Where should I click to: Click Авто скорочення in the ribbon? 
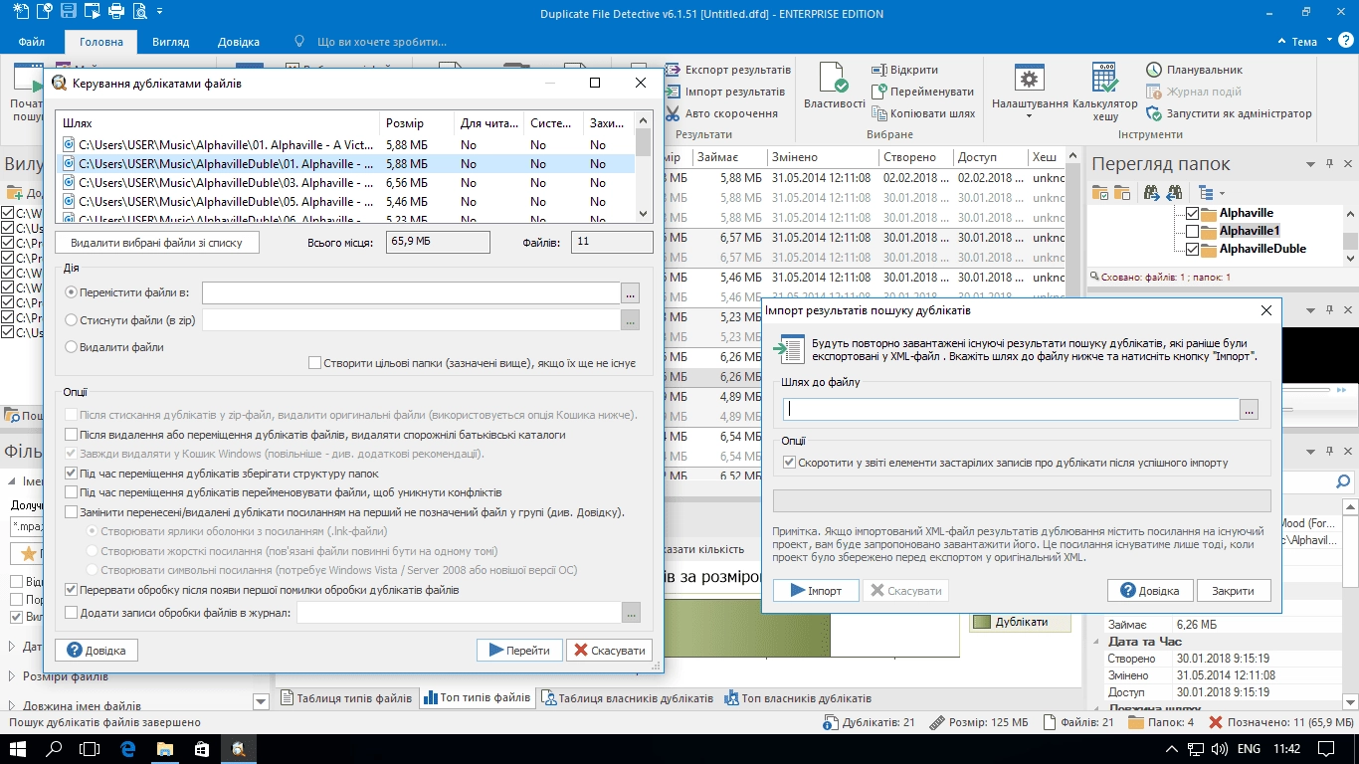coord(721,113)
